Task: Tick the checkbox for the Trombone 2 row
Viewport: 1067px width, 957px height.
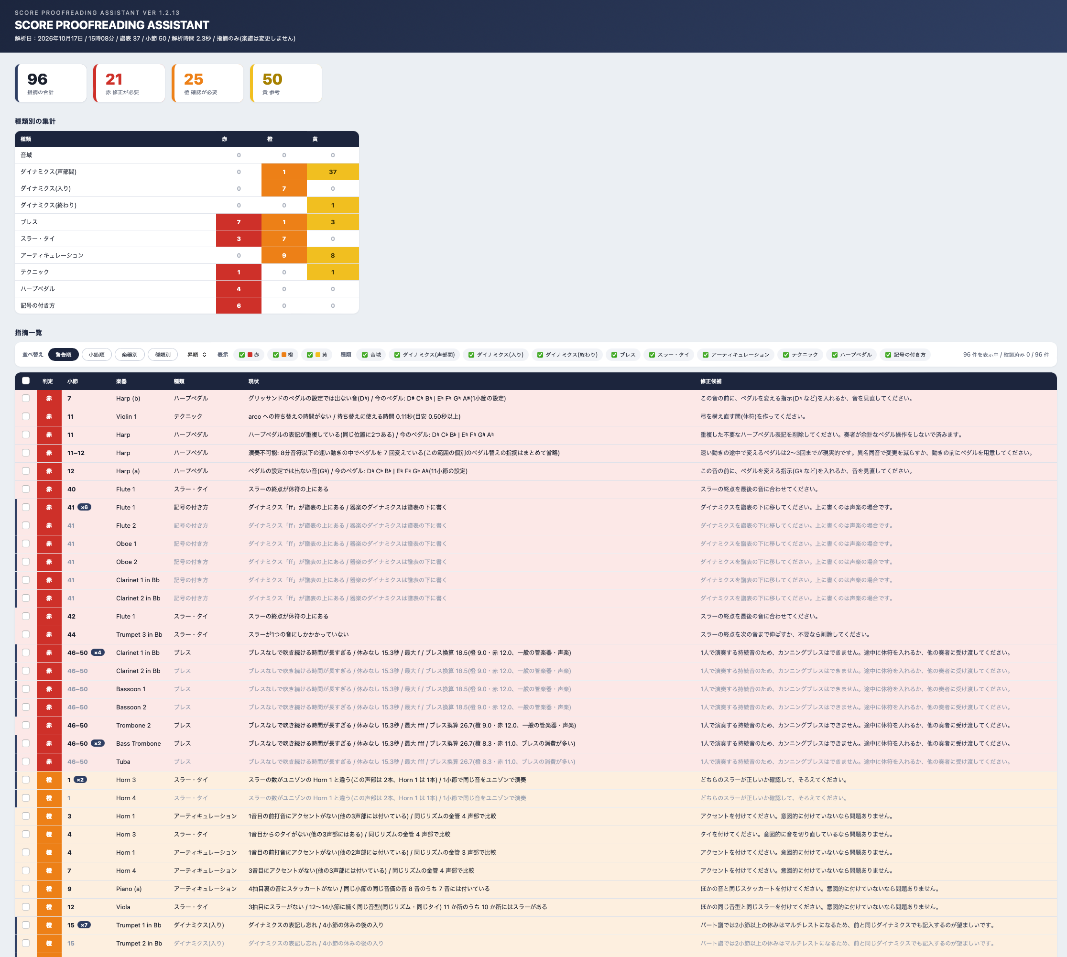Action: (x=26, y=725)
